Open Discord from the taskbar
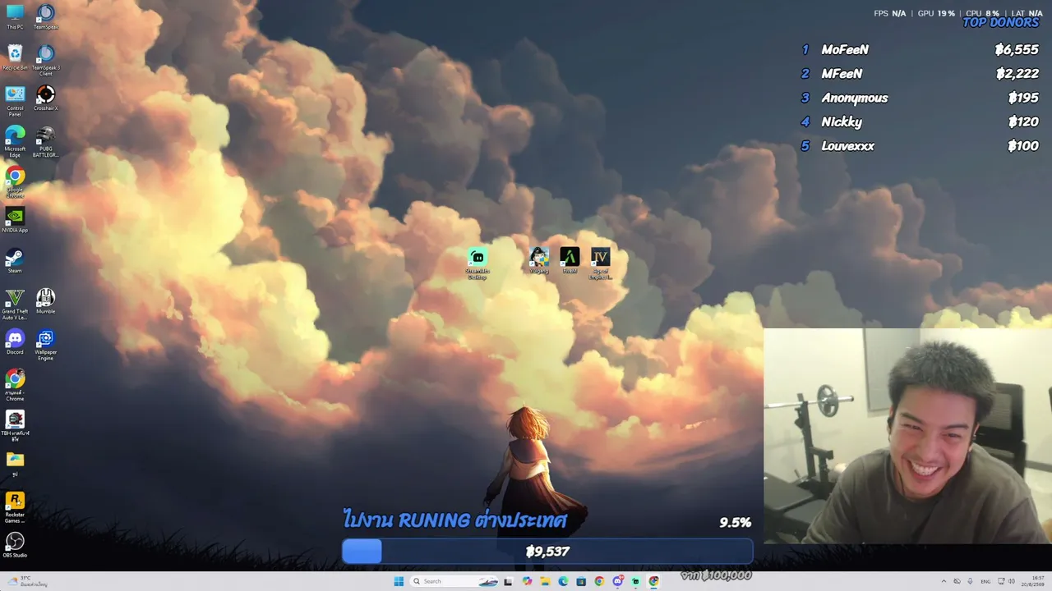Image resolution: width=1052 pixels, height=591 pixels. pyautogui.click(x=617, y=581)
